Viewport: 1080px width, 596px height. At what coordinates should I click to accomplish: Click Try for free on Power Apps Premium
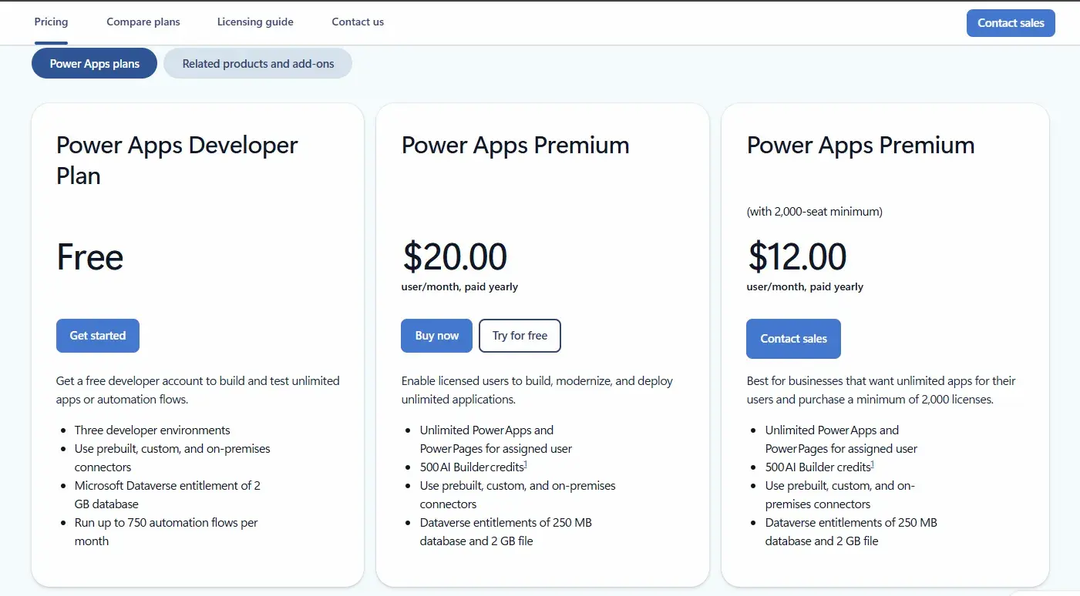click(x=520, y=336)
